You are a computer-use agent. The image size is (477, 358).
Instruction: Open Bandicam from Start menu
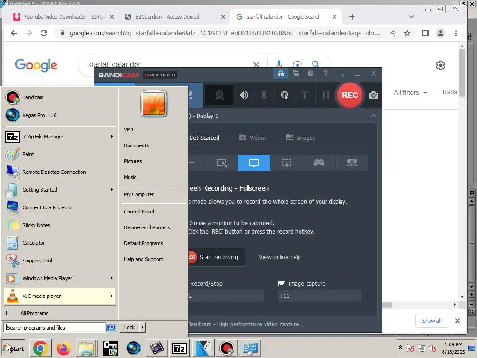pyautogui.click(x=60, y=97)
